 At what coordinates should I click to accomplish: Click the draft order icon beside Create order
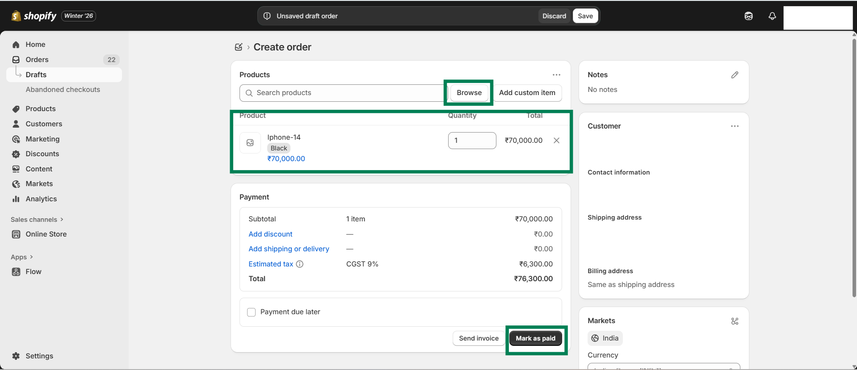click(239, 47)
